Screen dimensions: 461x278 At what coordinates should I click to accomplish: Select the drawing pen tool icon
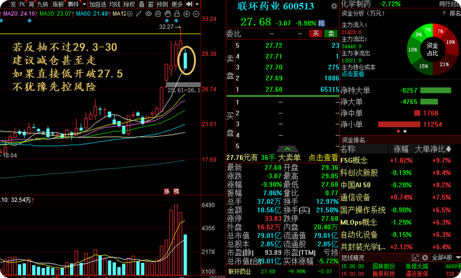pyautogui.click(x=139, y=14)
